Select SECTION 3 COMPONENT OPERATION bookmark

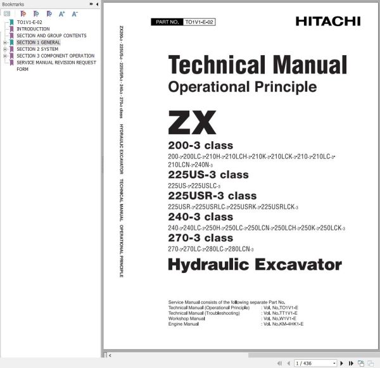pos(56,56)
